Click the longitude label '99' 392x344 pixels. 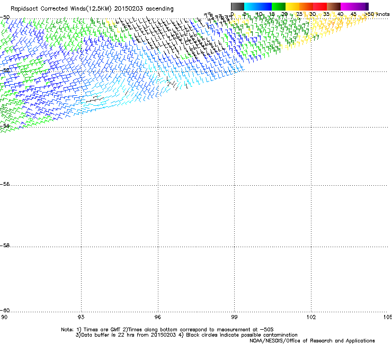(x=234, y=317)
